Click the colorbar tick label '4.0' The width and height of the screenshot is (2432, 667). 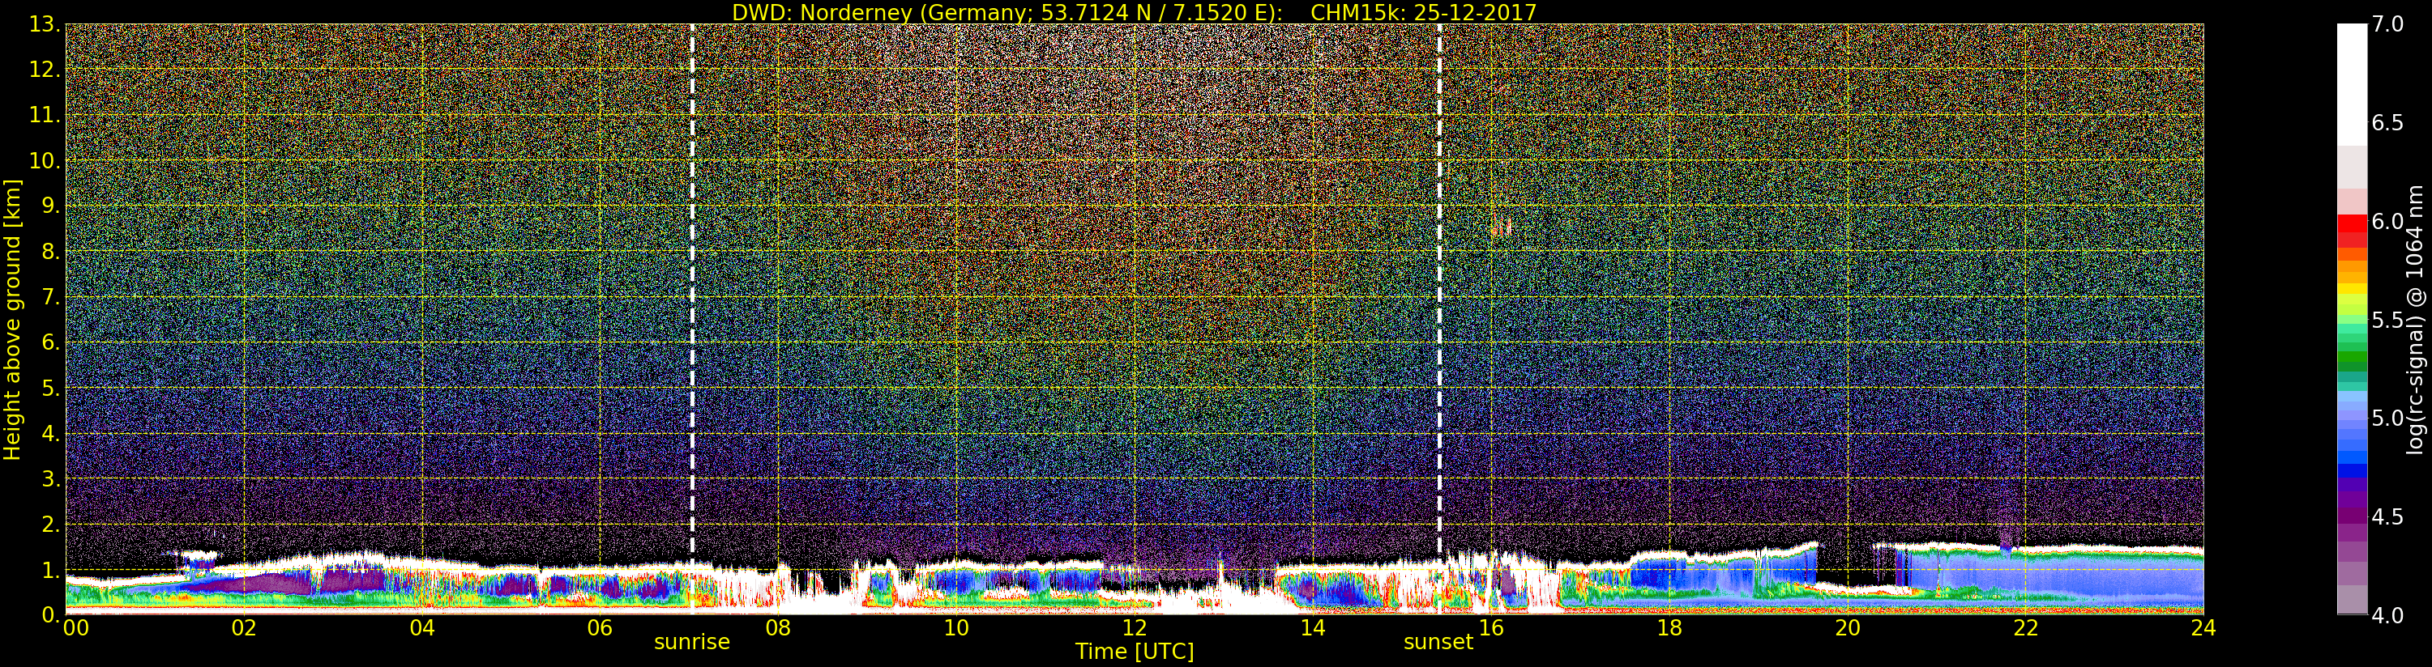tap(2387, 614)
